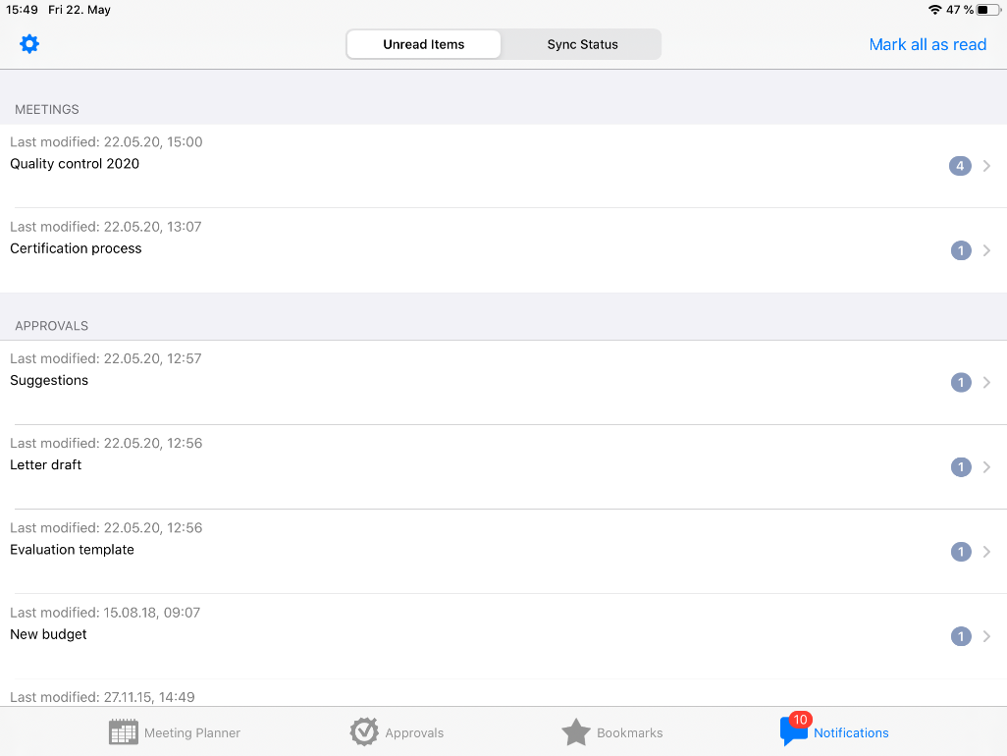
Task: Open the Meeting Planner tab label
Action: [x=192, y=732]
